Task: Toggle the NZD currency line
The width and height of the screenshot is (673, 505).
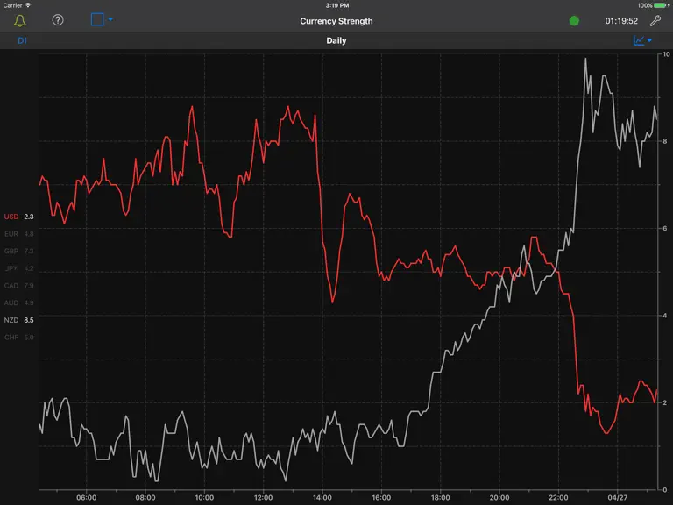Action: (x=19, y=320)
